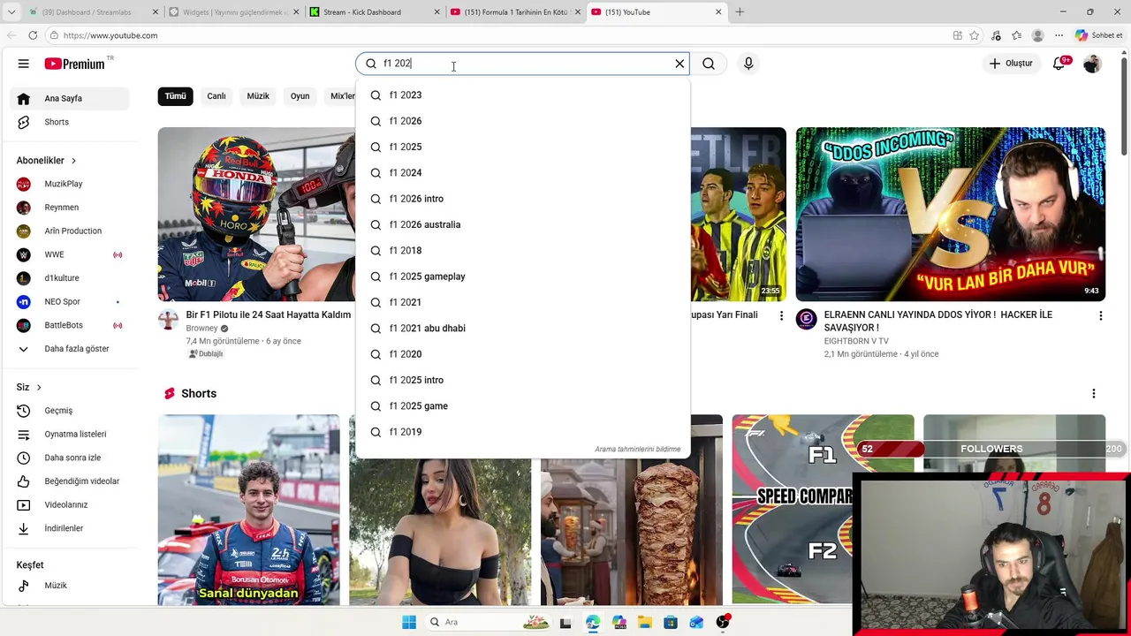This screenshot has width=1131, height=636.
Task: Open Sohbet et Copilot chat button
Action: pyautogui.click(x=1098, y=35)
